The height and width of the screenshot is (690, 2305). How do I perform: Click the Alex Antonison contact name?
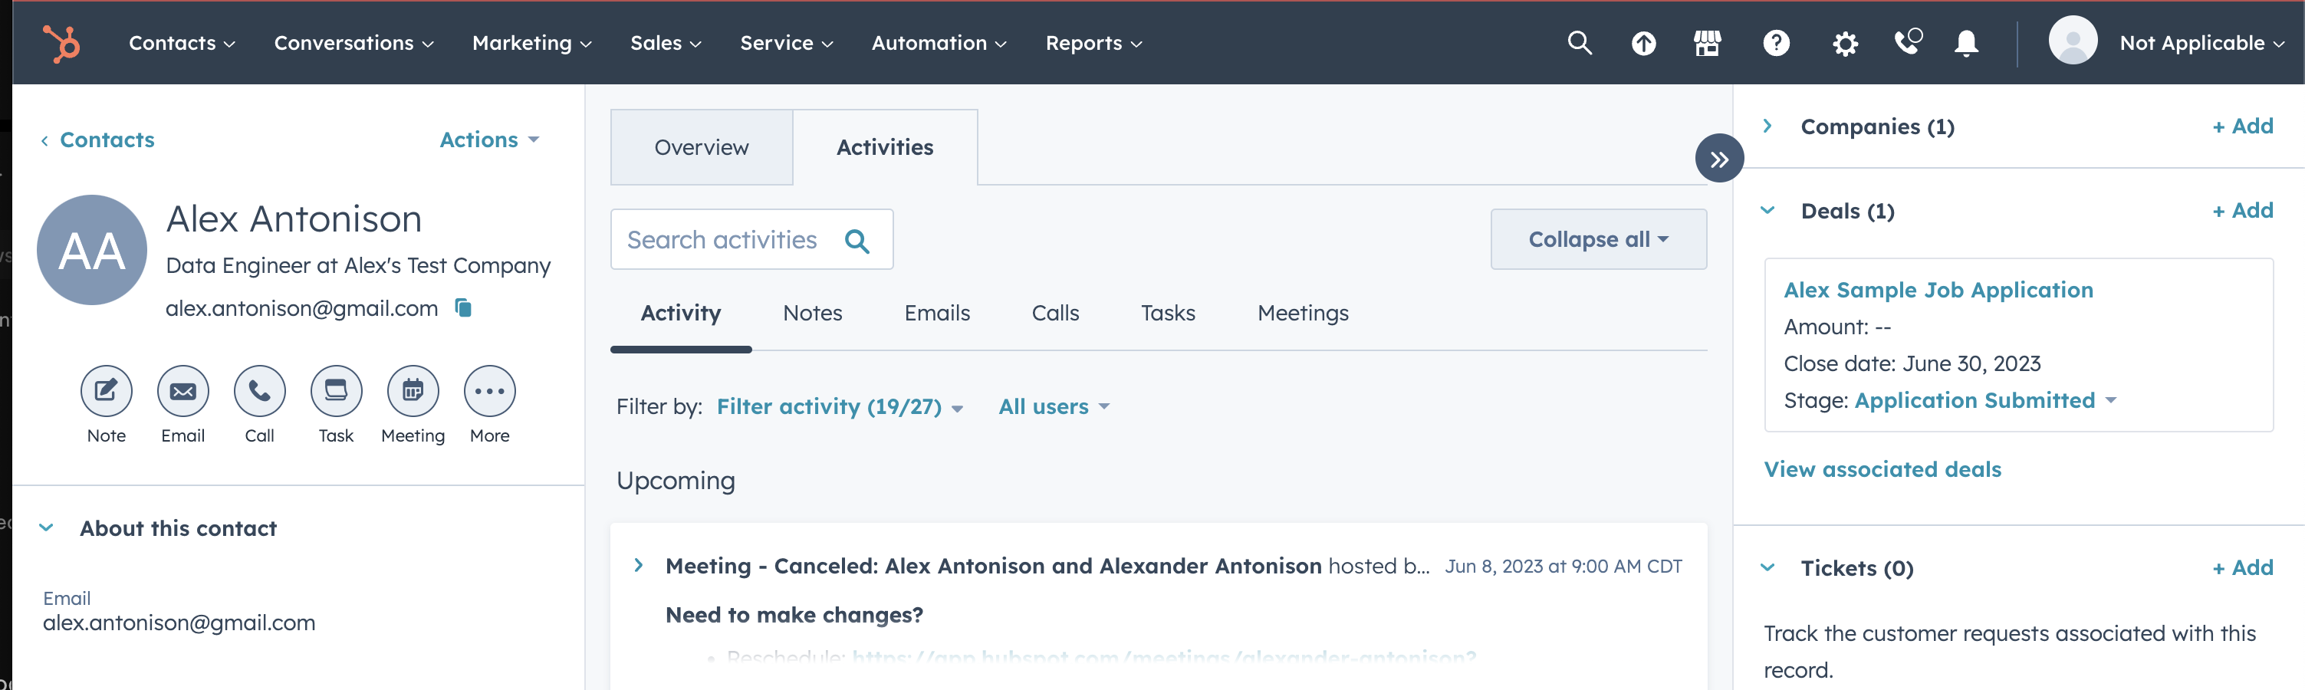click(294, 219)
